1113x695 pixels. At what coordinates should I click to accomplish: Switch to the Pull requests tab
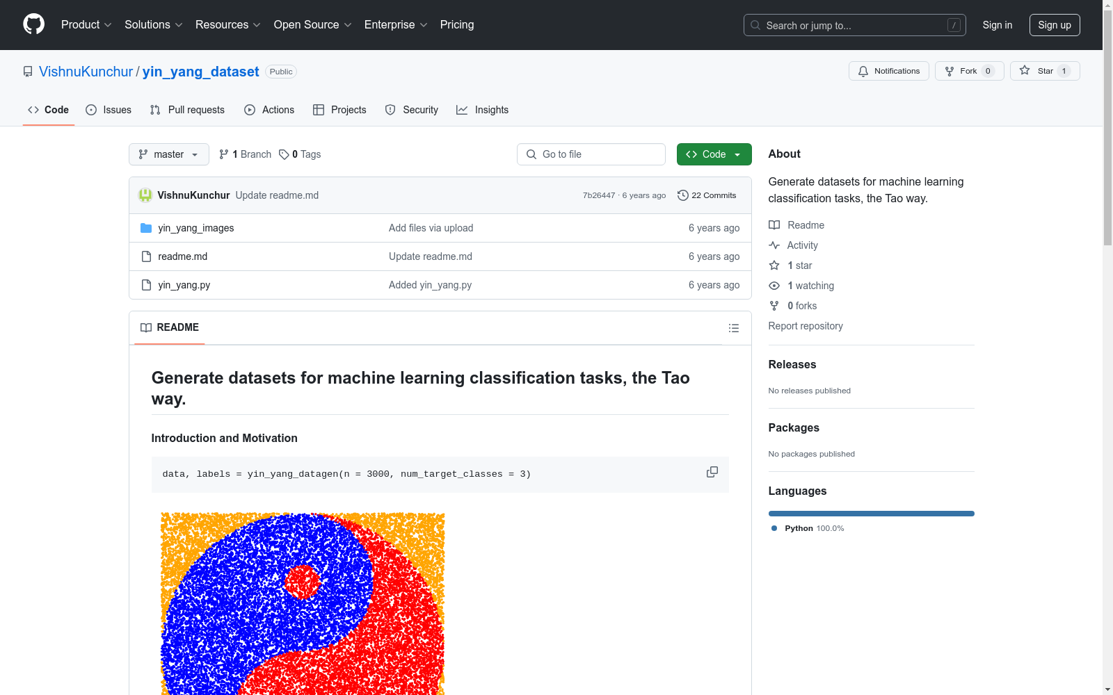point(187,110)
